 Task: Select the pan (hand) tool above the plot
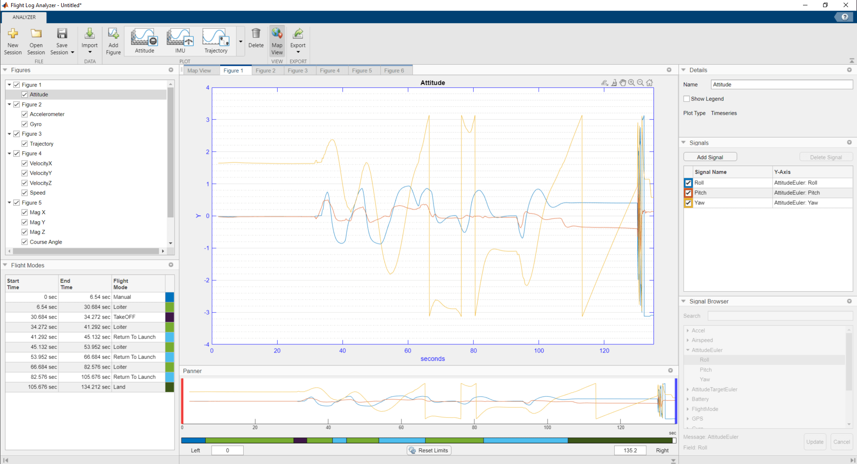click(623, 83)
